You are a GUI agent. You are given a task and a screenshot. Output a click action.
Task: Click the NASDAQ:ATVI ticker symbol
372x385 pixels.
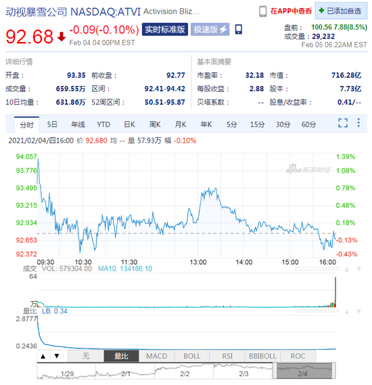106,12
